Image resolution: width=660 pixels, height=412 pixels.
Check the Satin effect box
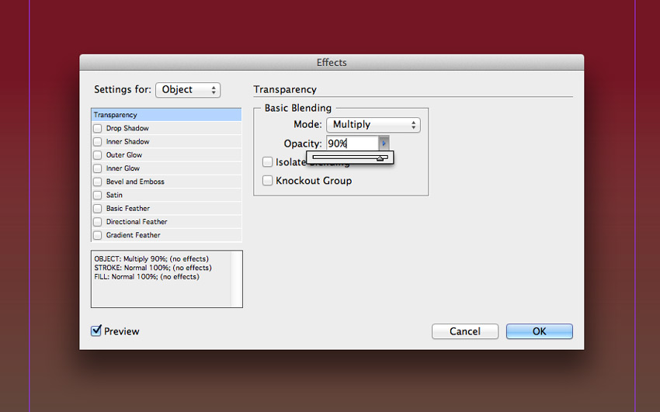click(x=98, y=196)
